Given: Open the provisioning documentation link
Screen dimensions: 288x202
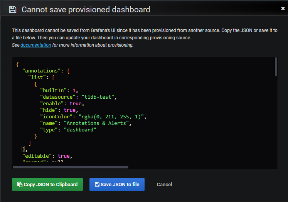Looking at the screenshot, I should (x=35, y=45).
